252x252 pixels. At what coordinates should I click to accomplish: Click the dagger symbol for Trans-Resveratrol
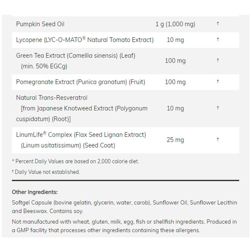pos(218,108)
